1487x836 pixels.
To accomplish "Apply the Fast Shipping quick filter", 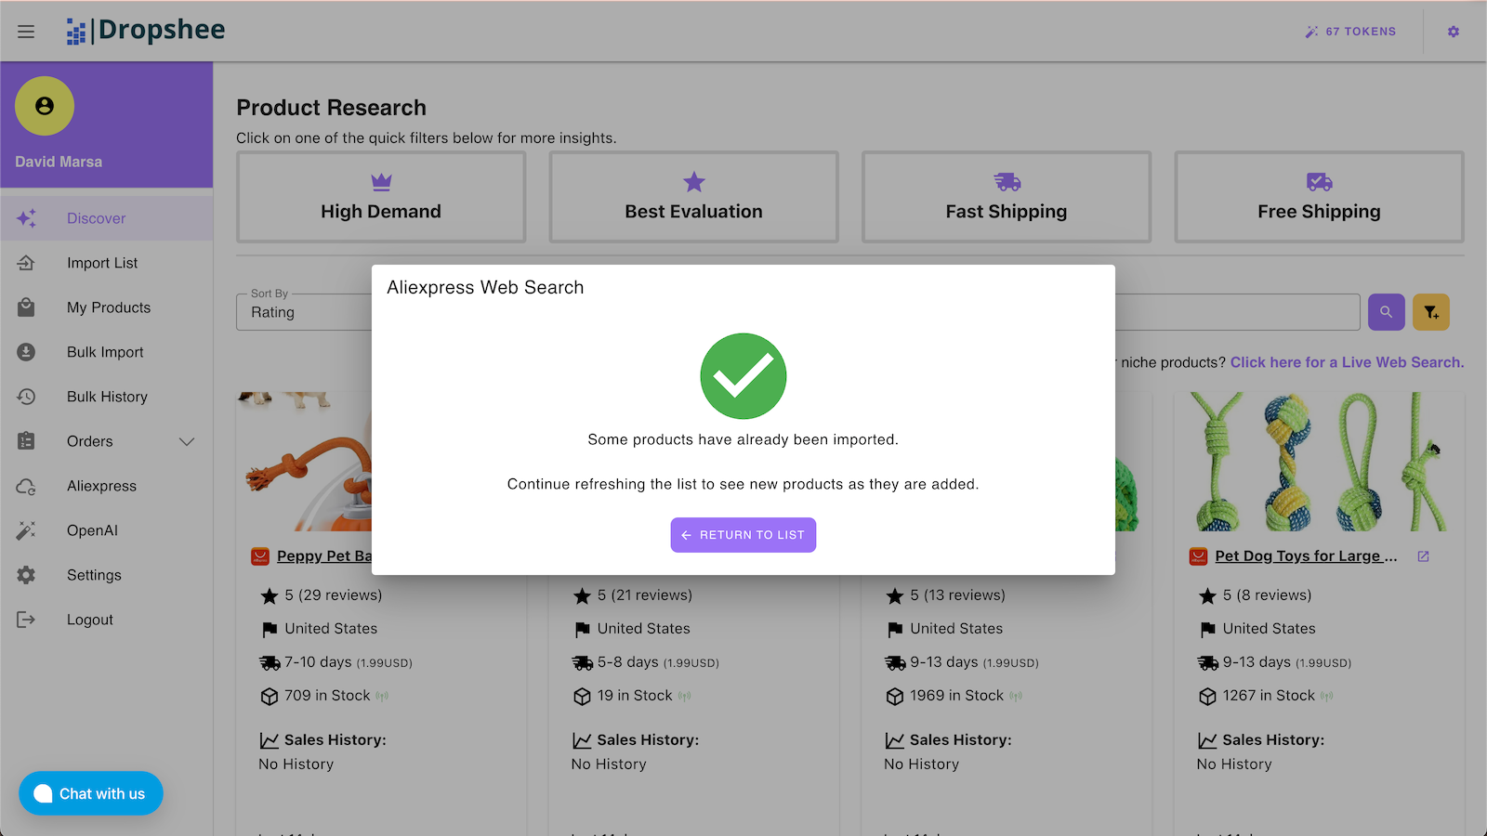I will click(1007, 197).
